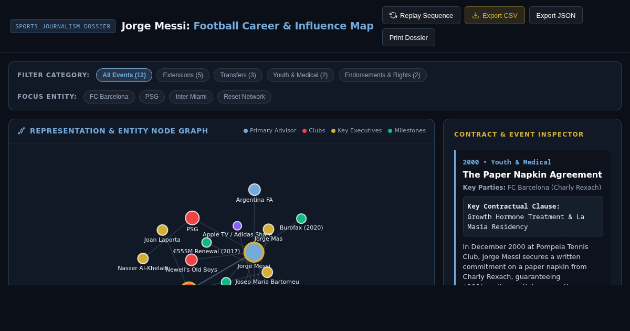The height and width of the screenshot is (331, 630).
Task: Select the Burofax (2020) milestone node
Action: (x=301, y=219)
